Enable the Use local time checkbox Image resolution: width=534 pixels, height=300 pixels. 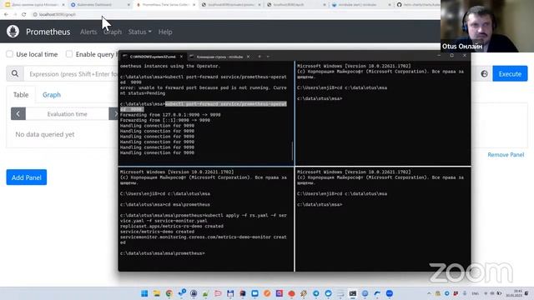[9, 54]
